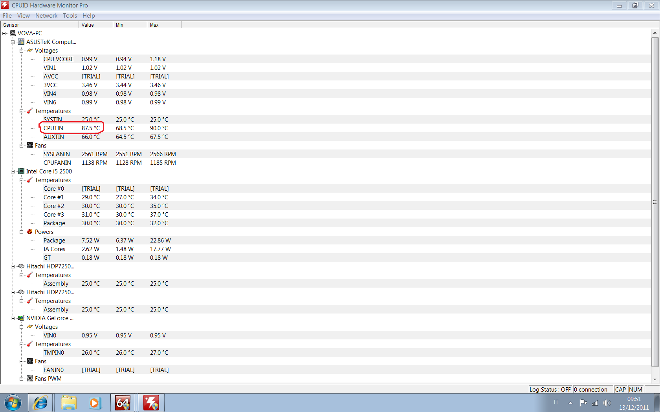Open the Network menu
This screenshot has width=660, height=412.
tap(46, 16)
